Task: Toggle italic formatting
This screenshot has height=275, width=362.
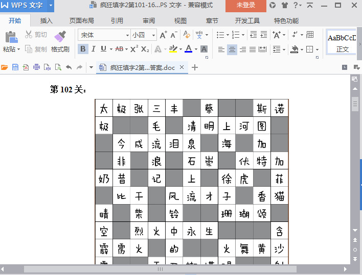Action: [93, 49]
